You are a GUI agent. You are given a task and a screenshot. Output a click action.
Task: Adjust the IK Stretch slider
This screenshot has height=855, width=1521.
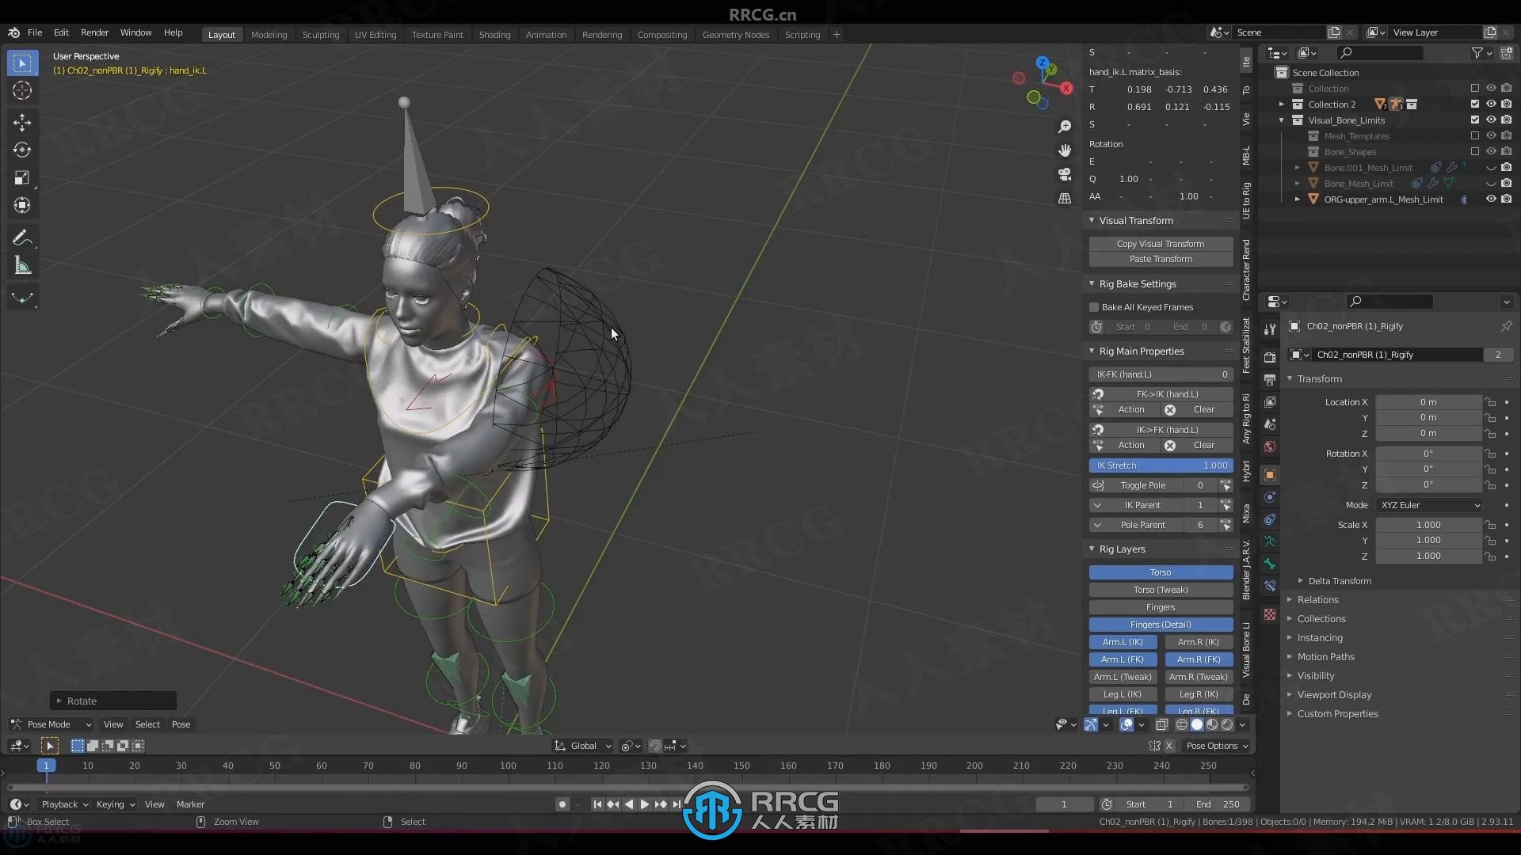[1161, 465]
